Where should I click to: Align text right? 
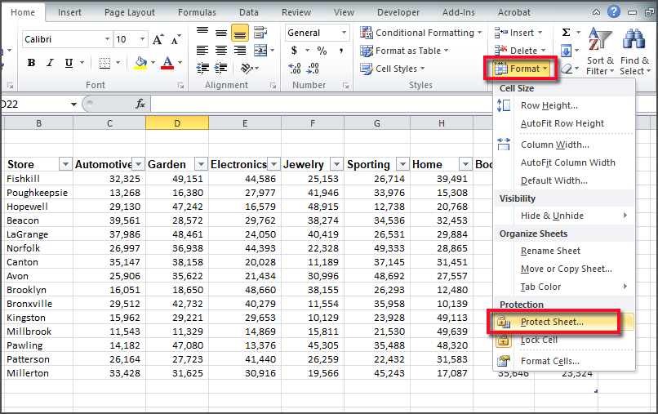tap(240, 51)
